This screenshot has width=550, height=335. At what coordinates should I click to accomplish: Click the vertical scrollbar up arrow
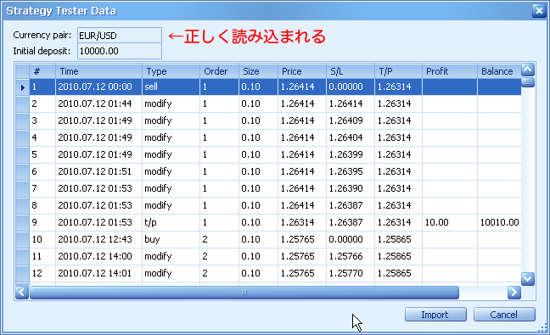pos(528,70)
